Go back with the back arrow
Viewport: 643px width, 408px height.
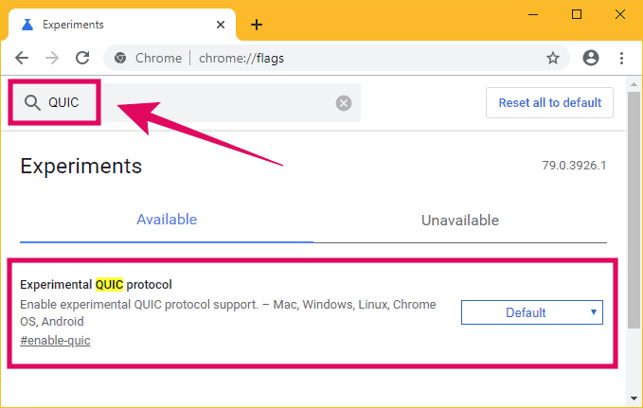pyautogui.click(x=22, y=58)
